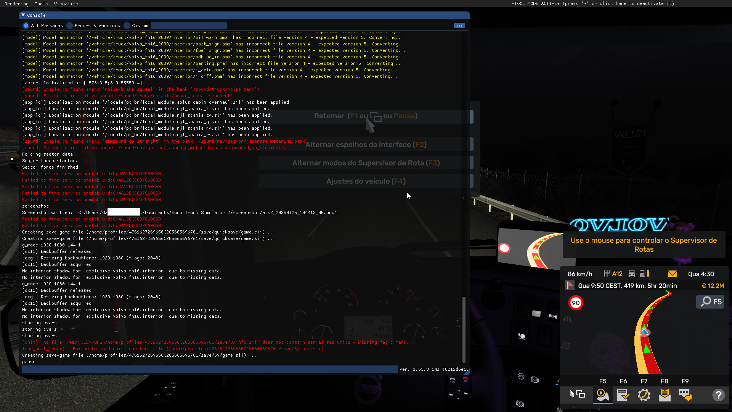Select the mouse cursor mode icon
Image resolution: width=732 pixels, height=412 pixels.
point(576,395)
